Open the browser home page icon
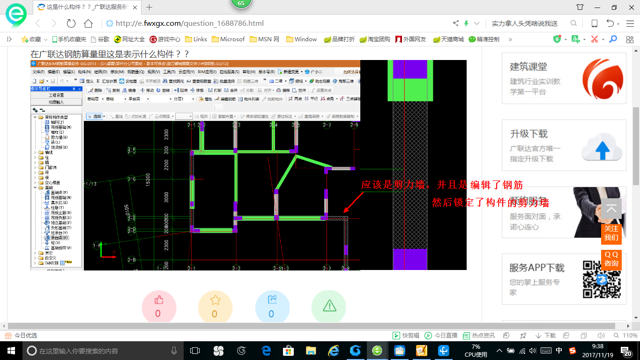 point(88,23)
